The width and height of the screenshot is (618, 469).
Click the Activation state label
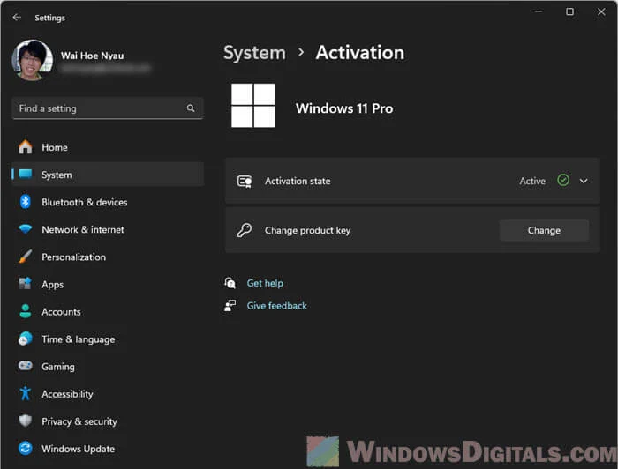pyautogui.click(x=298, y=181)
